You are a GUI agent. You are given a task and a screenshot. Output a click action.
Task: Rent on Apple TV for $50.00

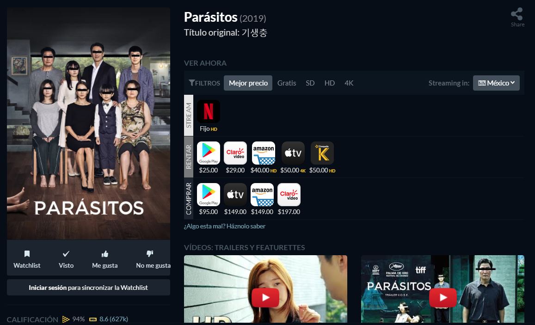pyautogui.click(x=293, y=153)
